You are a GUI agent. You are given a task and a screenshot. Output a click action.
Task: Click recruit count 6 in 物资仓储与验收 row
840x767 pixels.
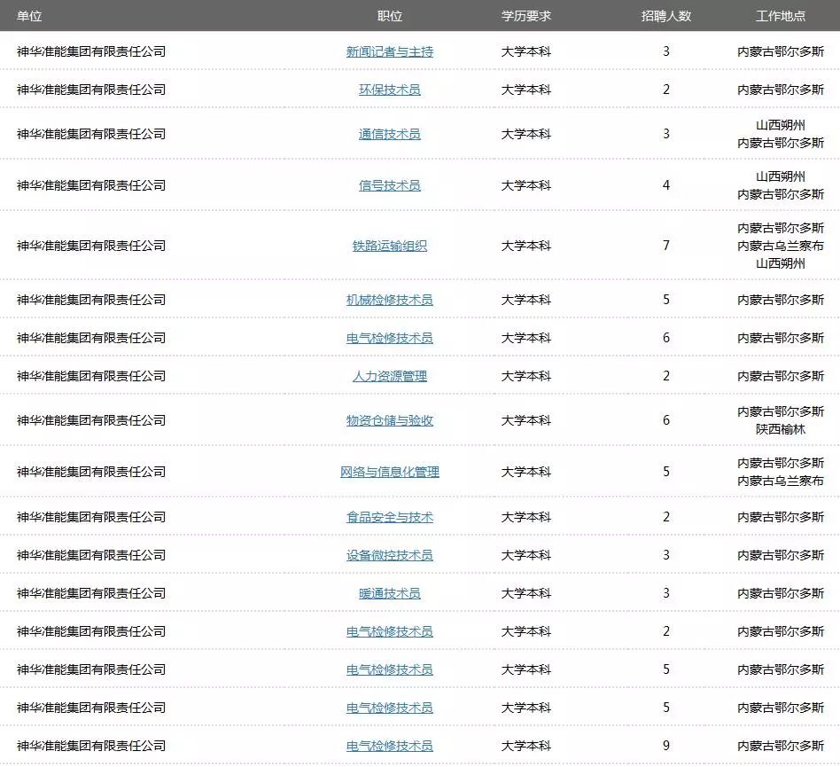coord(666,420)
